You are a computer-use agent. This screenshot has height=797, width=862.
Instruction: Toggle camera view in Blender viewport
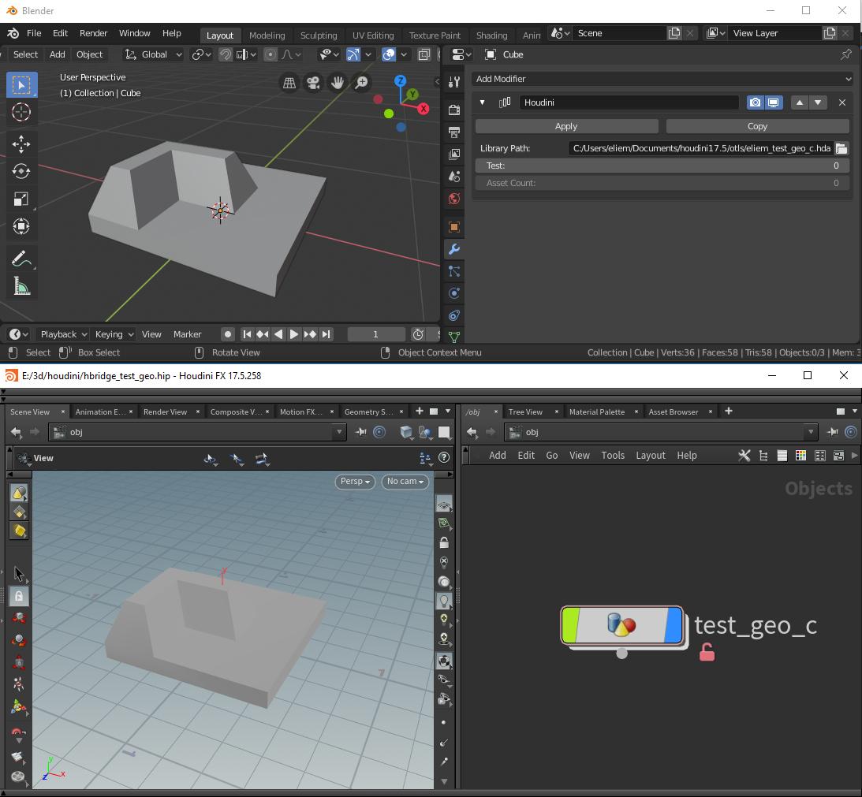[313, 83]
